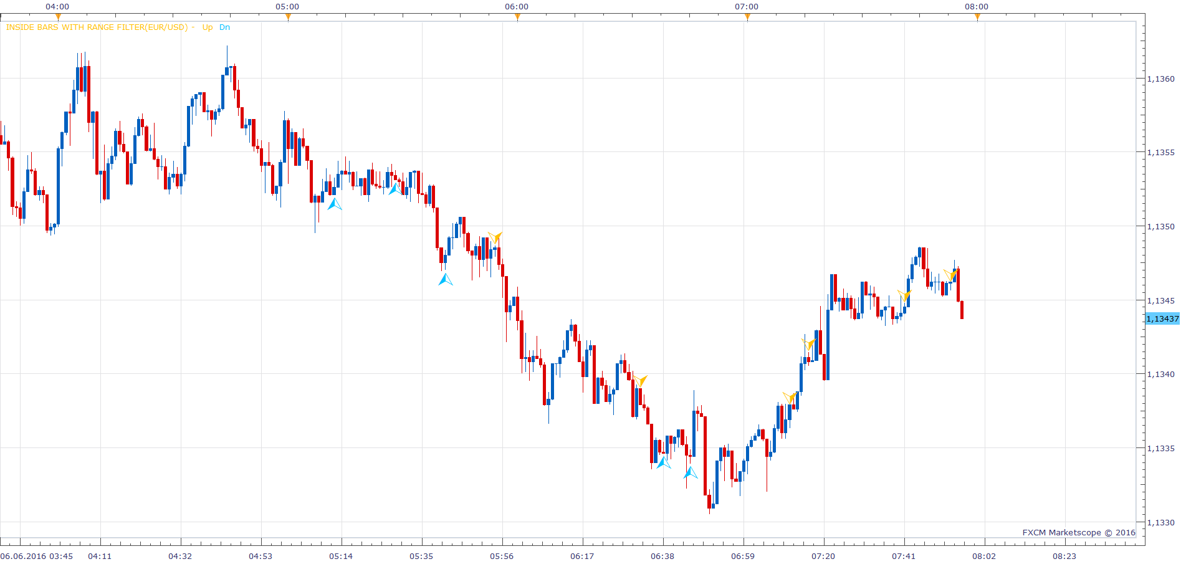Click the 07:20 time axis label
The width and height of the screenshot is (1186, 564).
[823, 556]
